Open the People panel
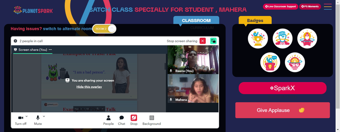 [108, 120]
